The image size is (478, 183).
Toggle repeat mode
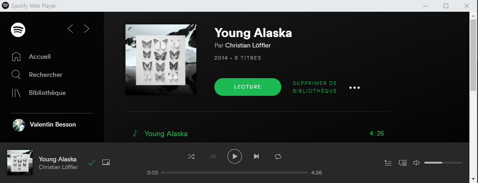[x=278, y=156]
